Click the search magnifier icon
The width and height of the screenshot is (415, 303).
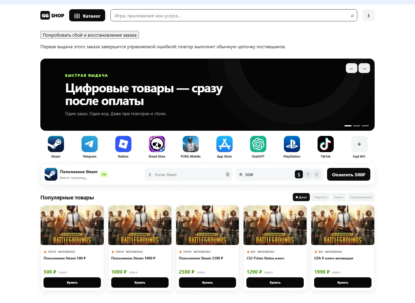[352, 16]
